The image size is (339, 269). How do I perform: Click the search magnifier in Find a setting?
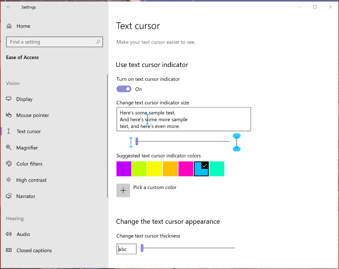click(x=98, y=42)
